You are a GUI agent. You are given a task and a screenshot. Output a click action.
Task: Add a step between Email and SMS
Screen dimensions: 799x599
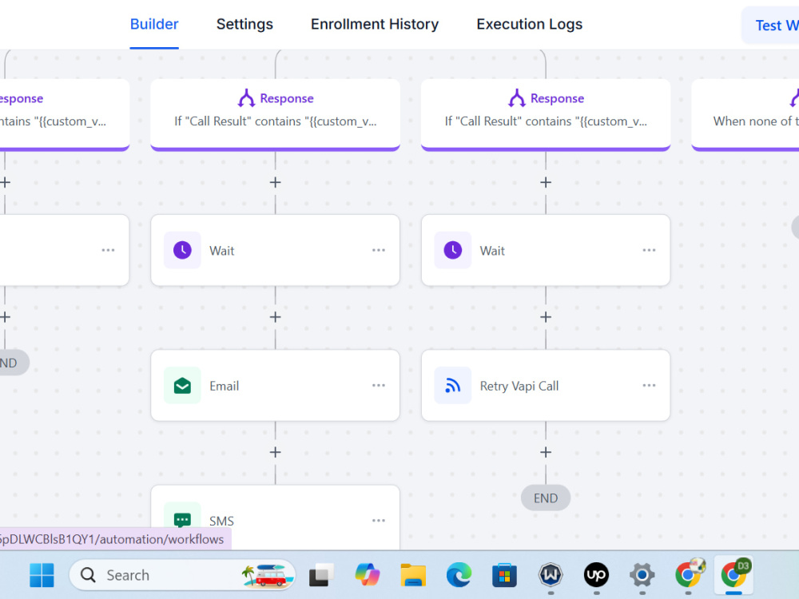point(275,452)
